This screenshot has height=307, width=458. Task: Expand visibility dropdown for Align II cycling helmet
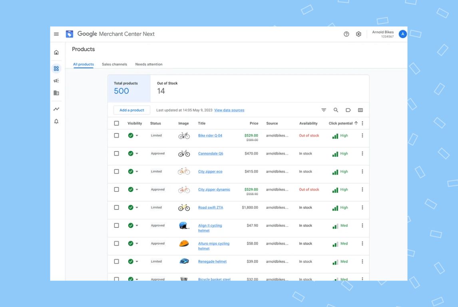[x=137, y=225]
